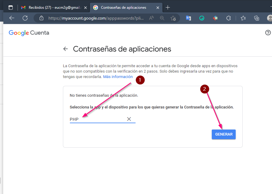
Task: Click the Contraseñas de aplicaciones heading
Action: (122, 49)
